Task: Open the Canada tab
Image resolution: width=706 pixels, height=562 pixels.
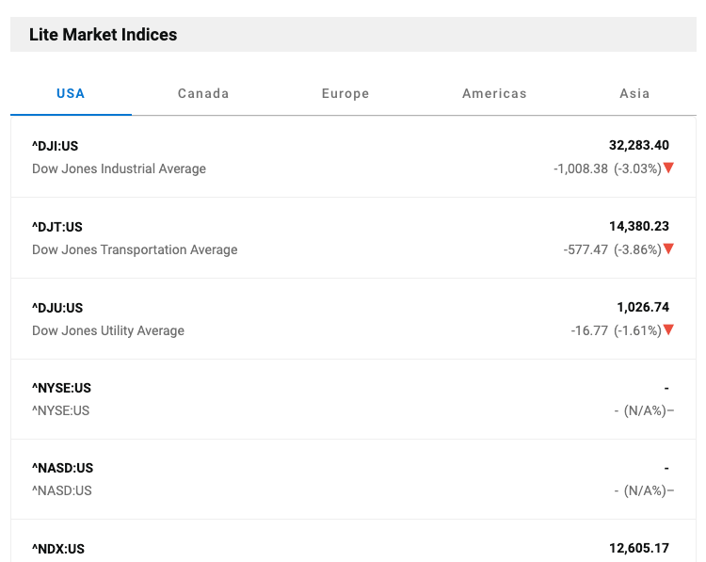Action: point(203,94)
